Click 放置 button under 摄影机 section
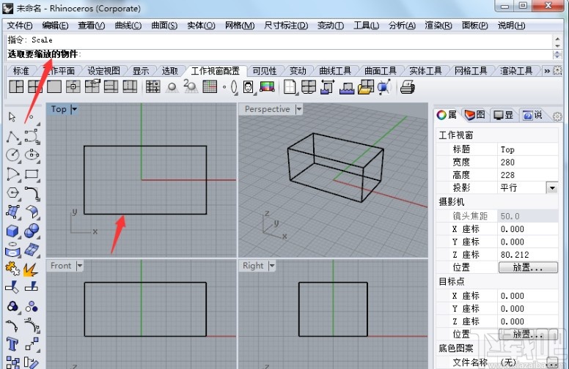Image resolution: width=569 pixels, height=369 pixels. (528, 267)
